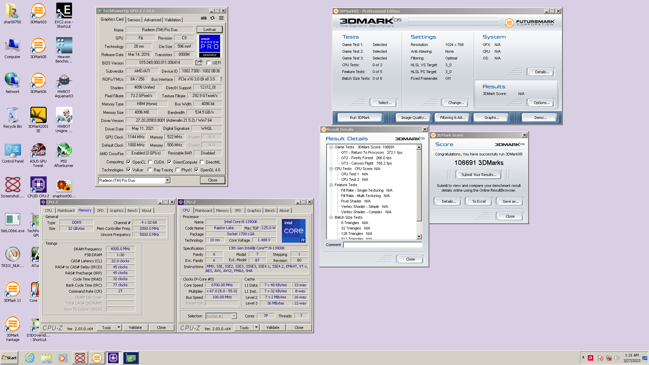Switch to Advanced tab in GPU-Z
The image size is (649, 365).
click(152, 20)
